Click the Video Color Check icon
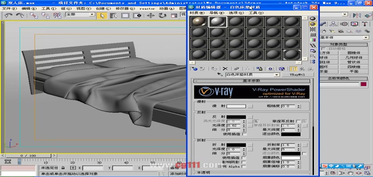 (x=313, y=40)
